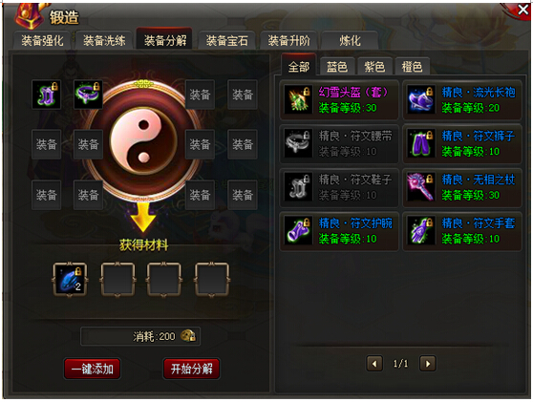Click the 开始分解 button
Viewport: 533px width, 402px height.
click(x=191, y=369)
